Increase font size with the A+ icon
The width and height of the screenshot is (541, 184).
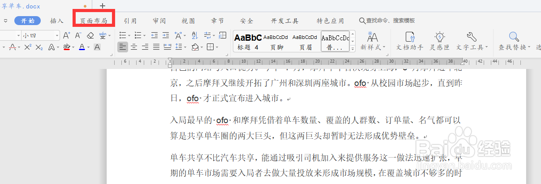(66, 35)
